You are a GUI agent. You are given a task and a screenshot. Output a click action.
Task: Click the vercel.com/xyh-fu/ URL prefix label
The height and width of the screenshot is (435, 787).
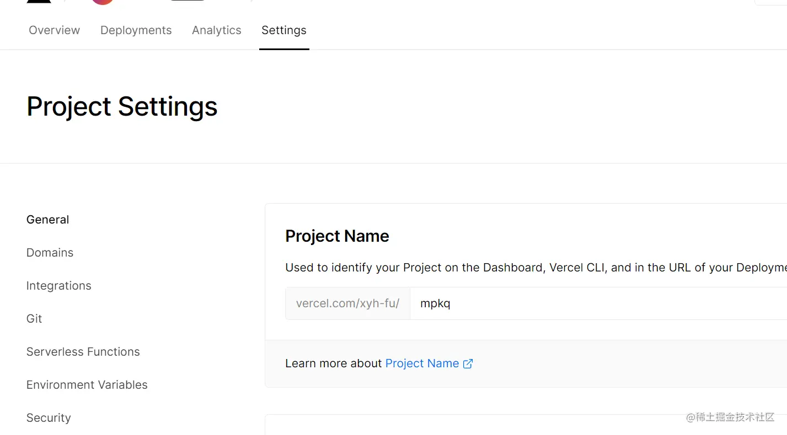[347, 303]
